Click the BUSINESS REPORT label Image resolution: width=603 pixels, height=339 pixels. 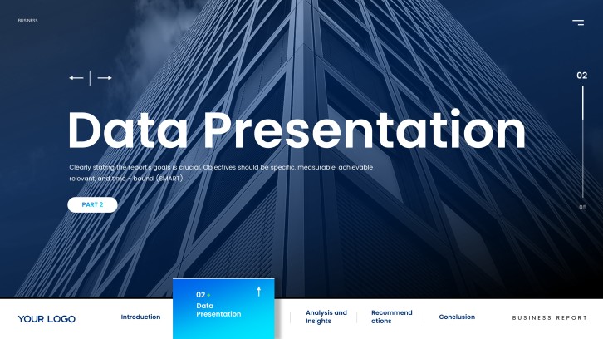[x=550, y=318]
